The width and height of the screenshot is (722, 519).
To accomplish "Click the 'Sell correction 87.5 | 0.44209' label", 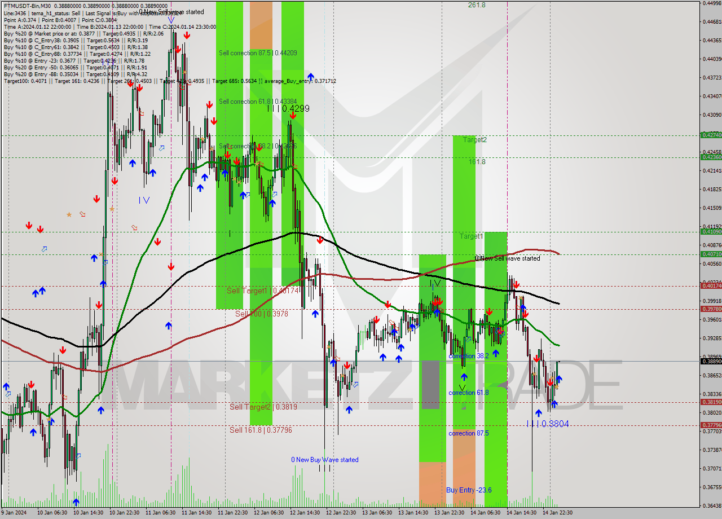I will [x=258, y=53].
